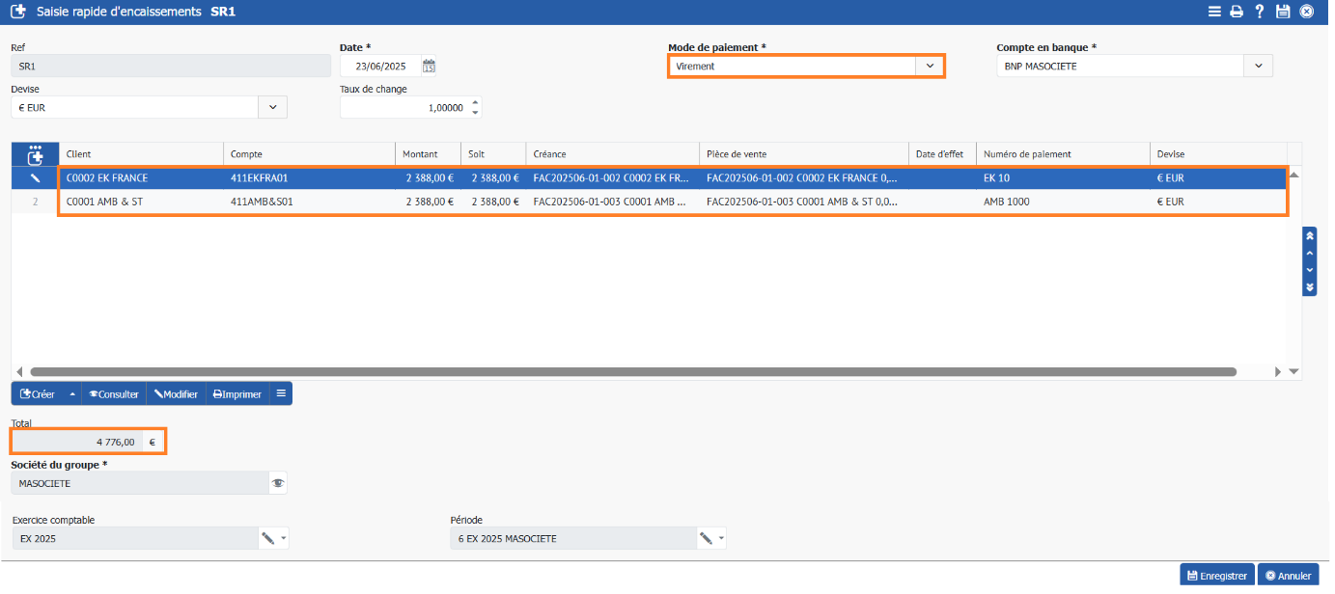This screenshot has height=594, width=1335.
Task: Click Consulter in the table toolbar
Action: (x=114, y=394)
